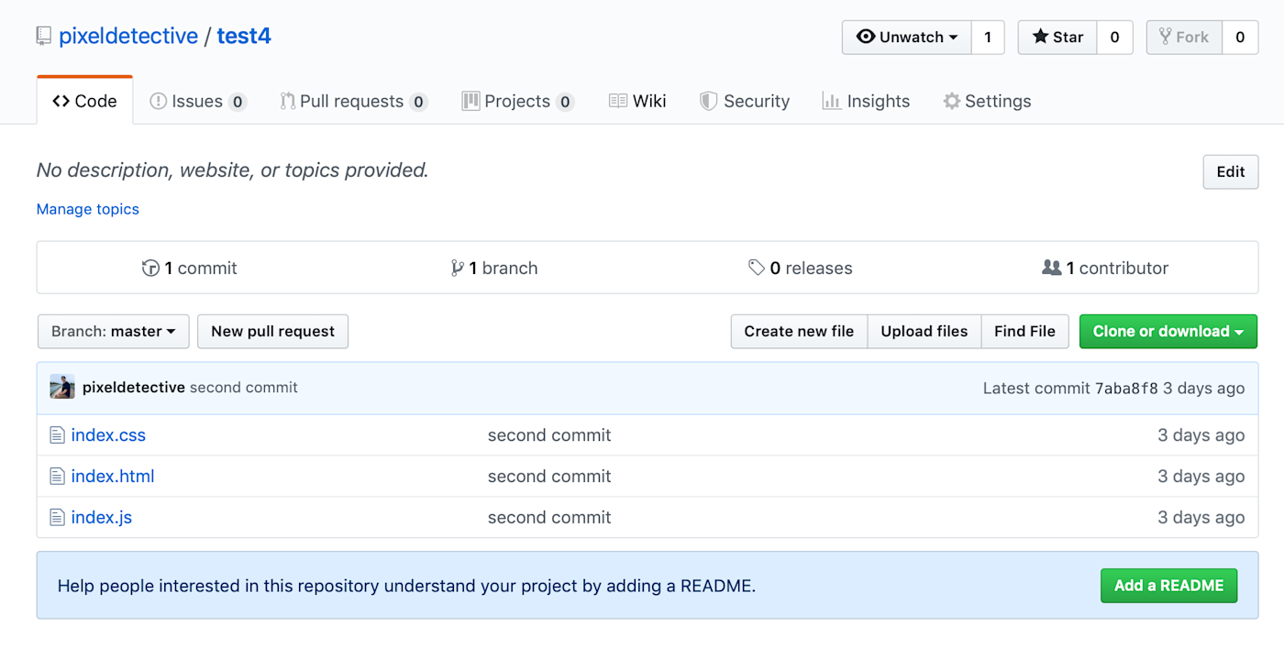Image resolution: width=1284 pixels, height=648 pixels.
Task: Open the Wiki tab
Action: click(x=637, y=101)
